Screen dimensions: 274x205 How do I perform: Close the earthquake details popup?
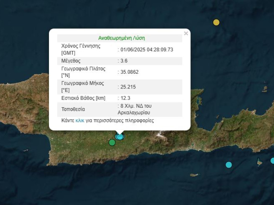(186, 33)
